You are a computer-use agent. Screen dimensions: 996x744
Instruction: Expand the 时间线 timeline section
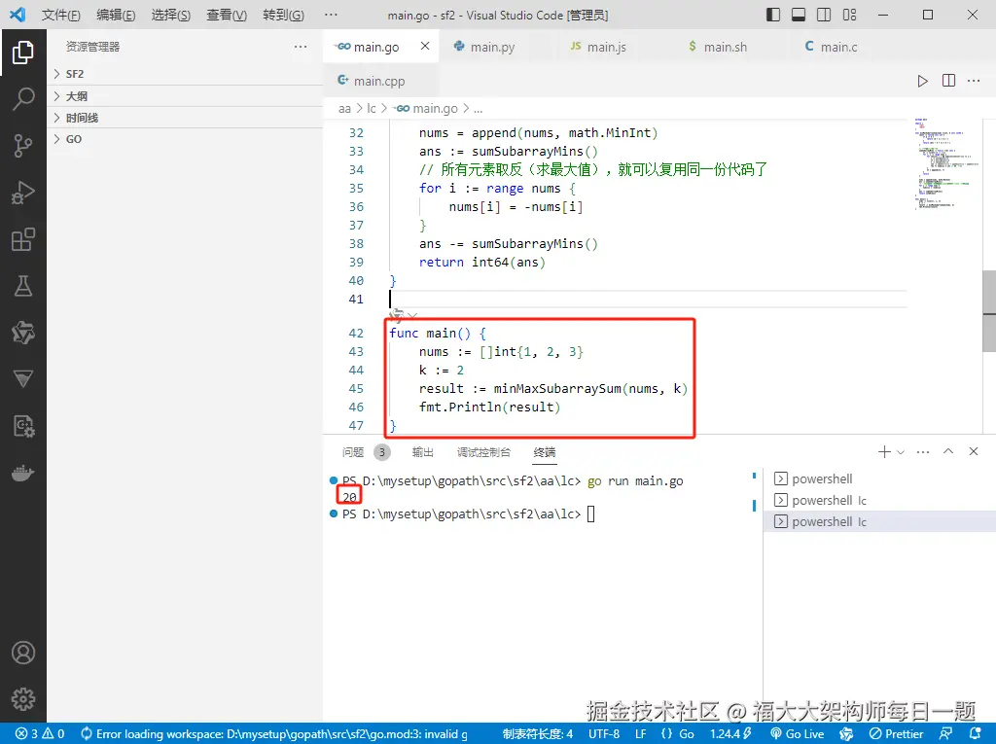[185, 118]
